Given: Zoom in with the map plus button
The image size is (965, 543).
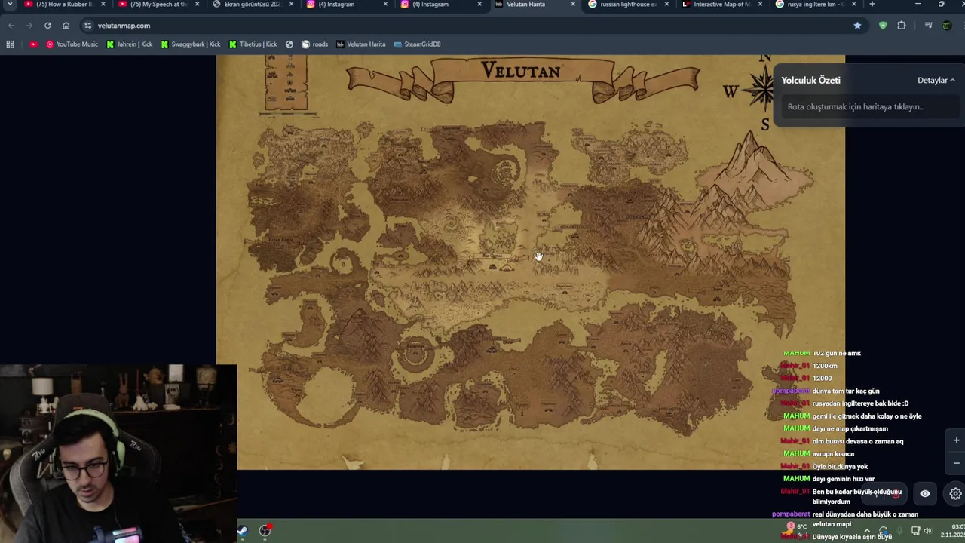Looking at the screenshot, I should point(956,440).
